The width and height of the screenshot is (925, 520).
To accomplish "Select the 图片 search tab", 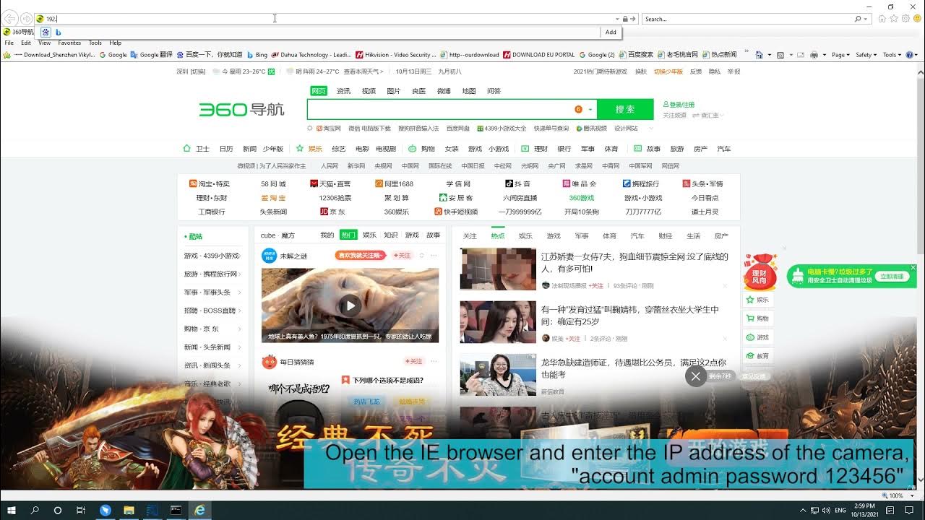I will pyautogui.click(x=394, y=91).
